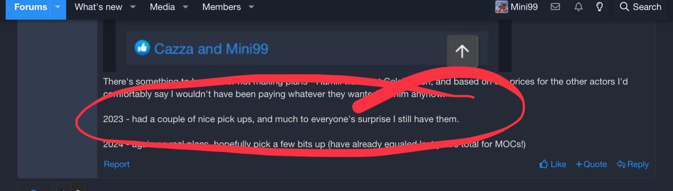Open the inbox envelope icon
This screenshot has height=191, width=673.
(x=555, y=7)
